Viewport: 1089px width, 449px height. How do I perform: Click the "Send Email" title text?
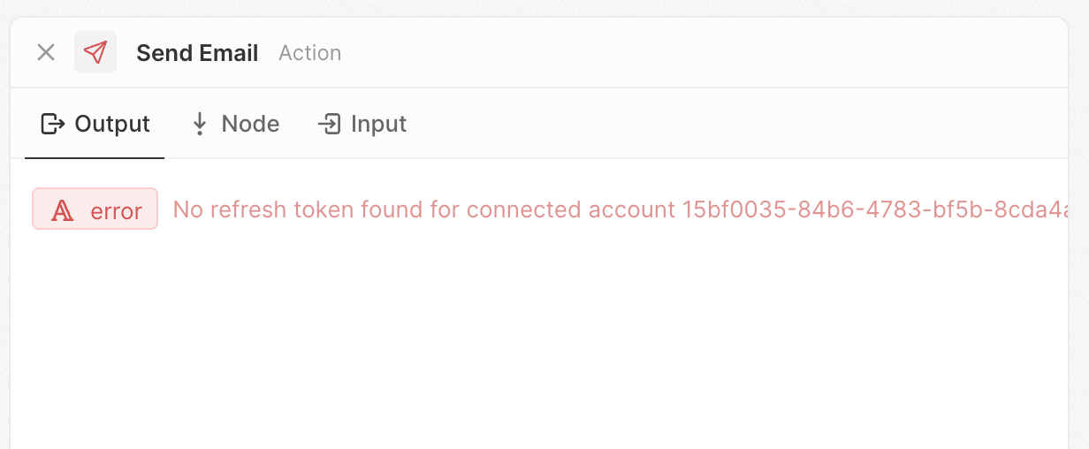[197, 53]
